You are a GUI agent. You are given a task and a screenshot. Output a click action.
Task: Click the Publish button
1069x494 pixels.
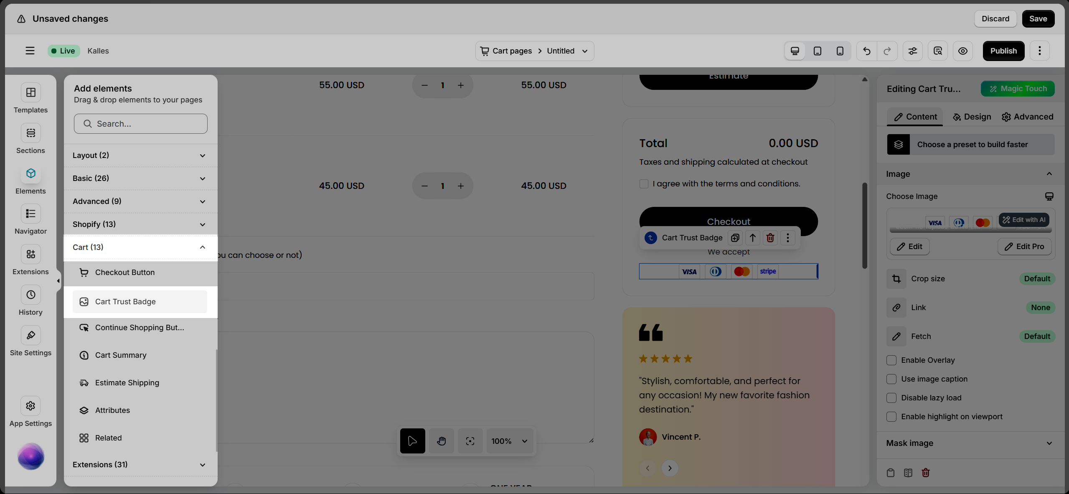pyautogui.click(x=1003, y=51)
